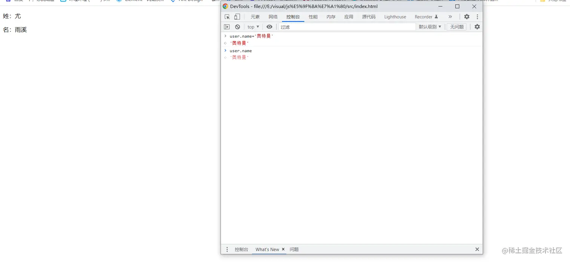Open DevTools settings gear in tab bar
Screen dimensions: 570x262
467,17
